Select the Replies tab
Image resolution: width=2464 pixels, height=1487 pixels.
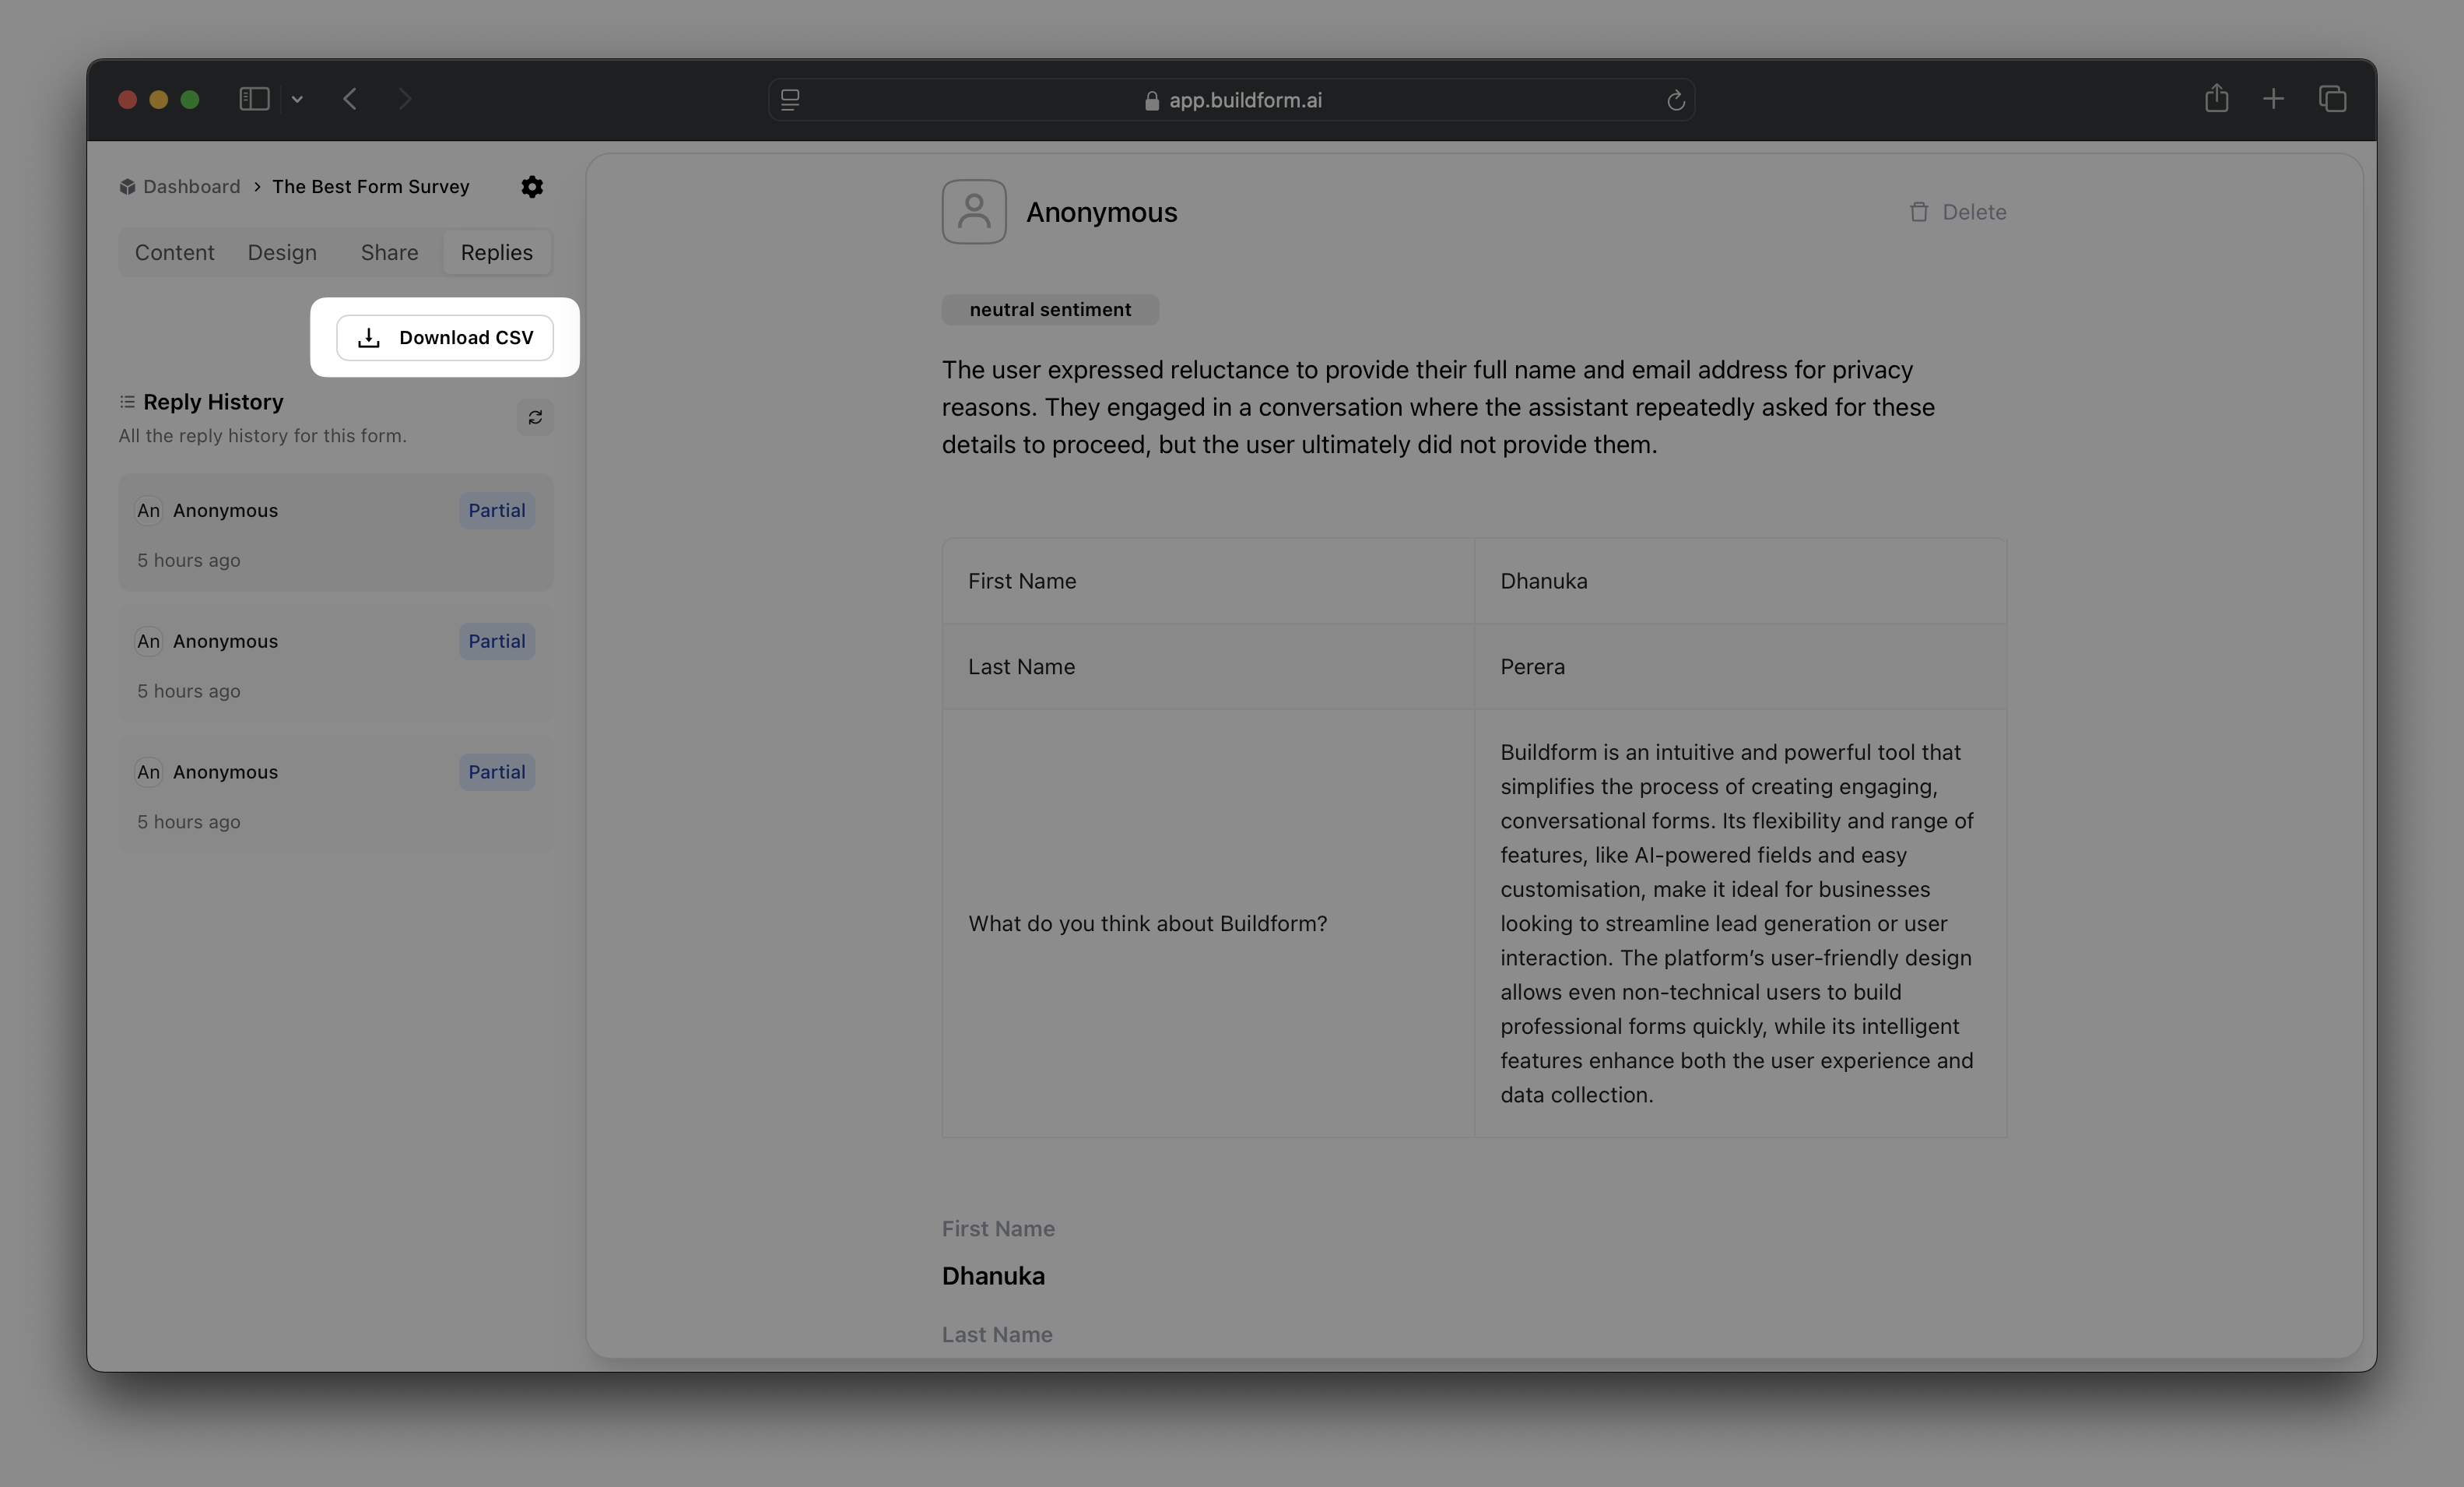coord(497,252)
